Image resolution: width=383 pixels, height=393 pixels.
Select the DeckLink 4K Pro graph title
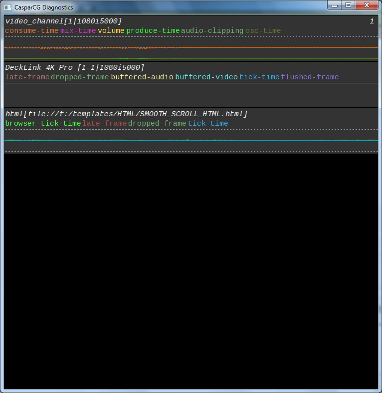click(x=75, y=67)
